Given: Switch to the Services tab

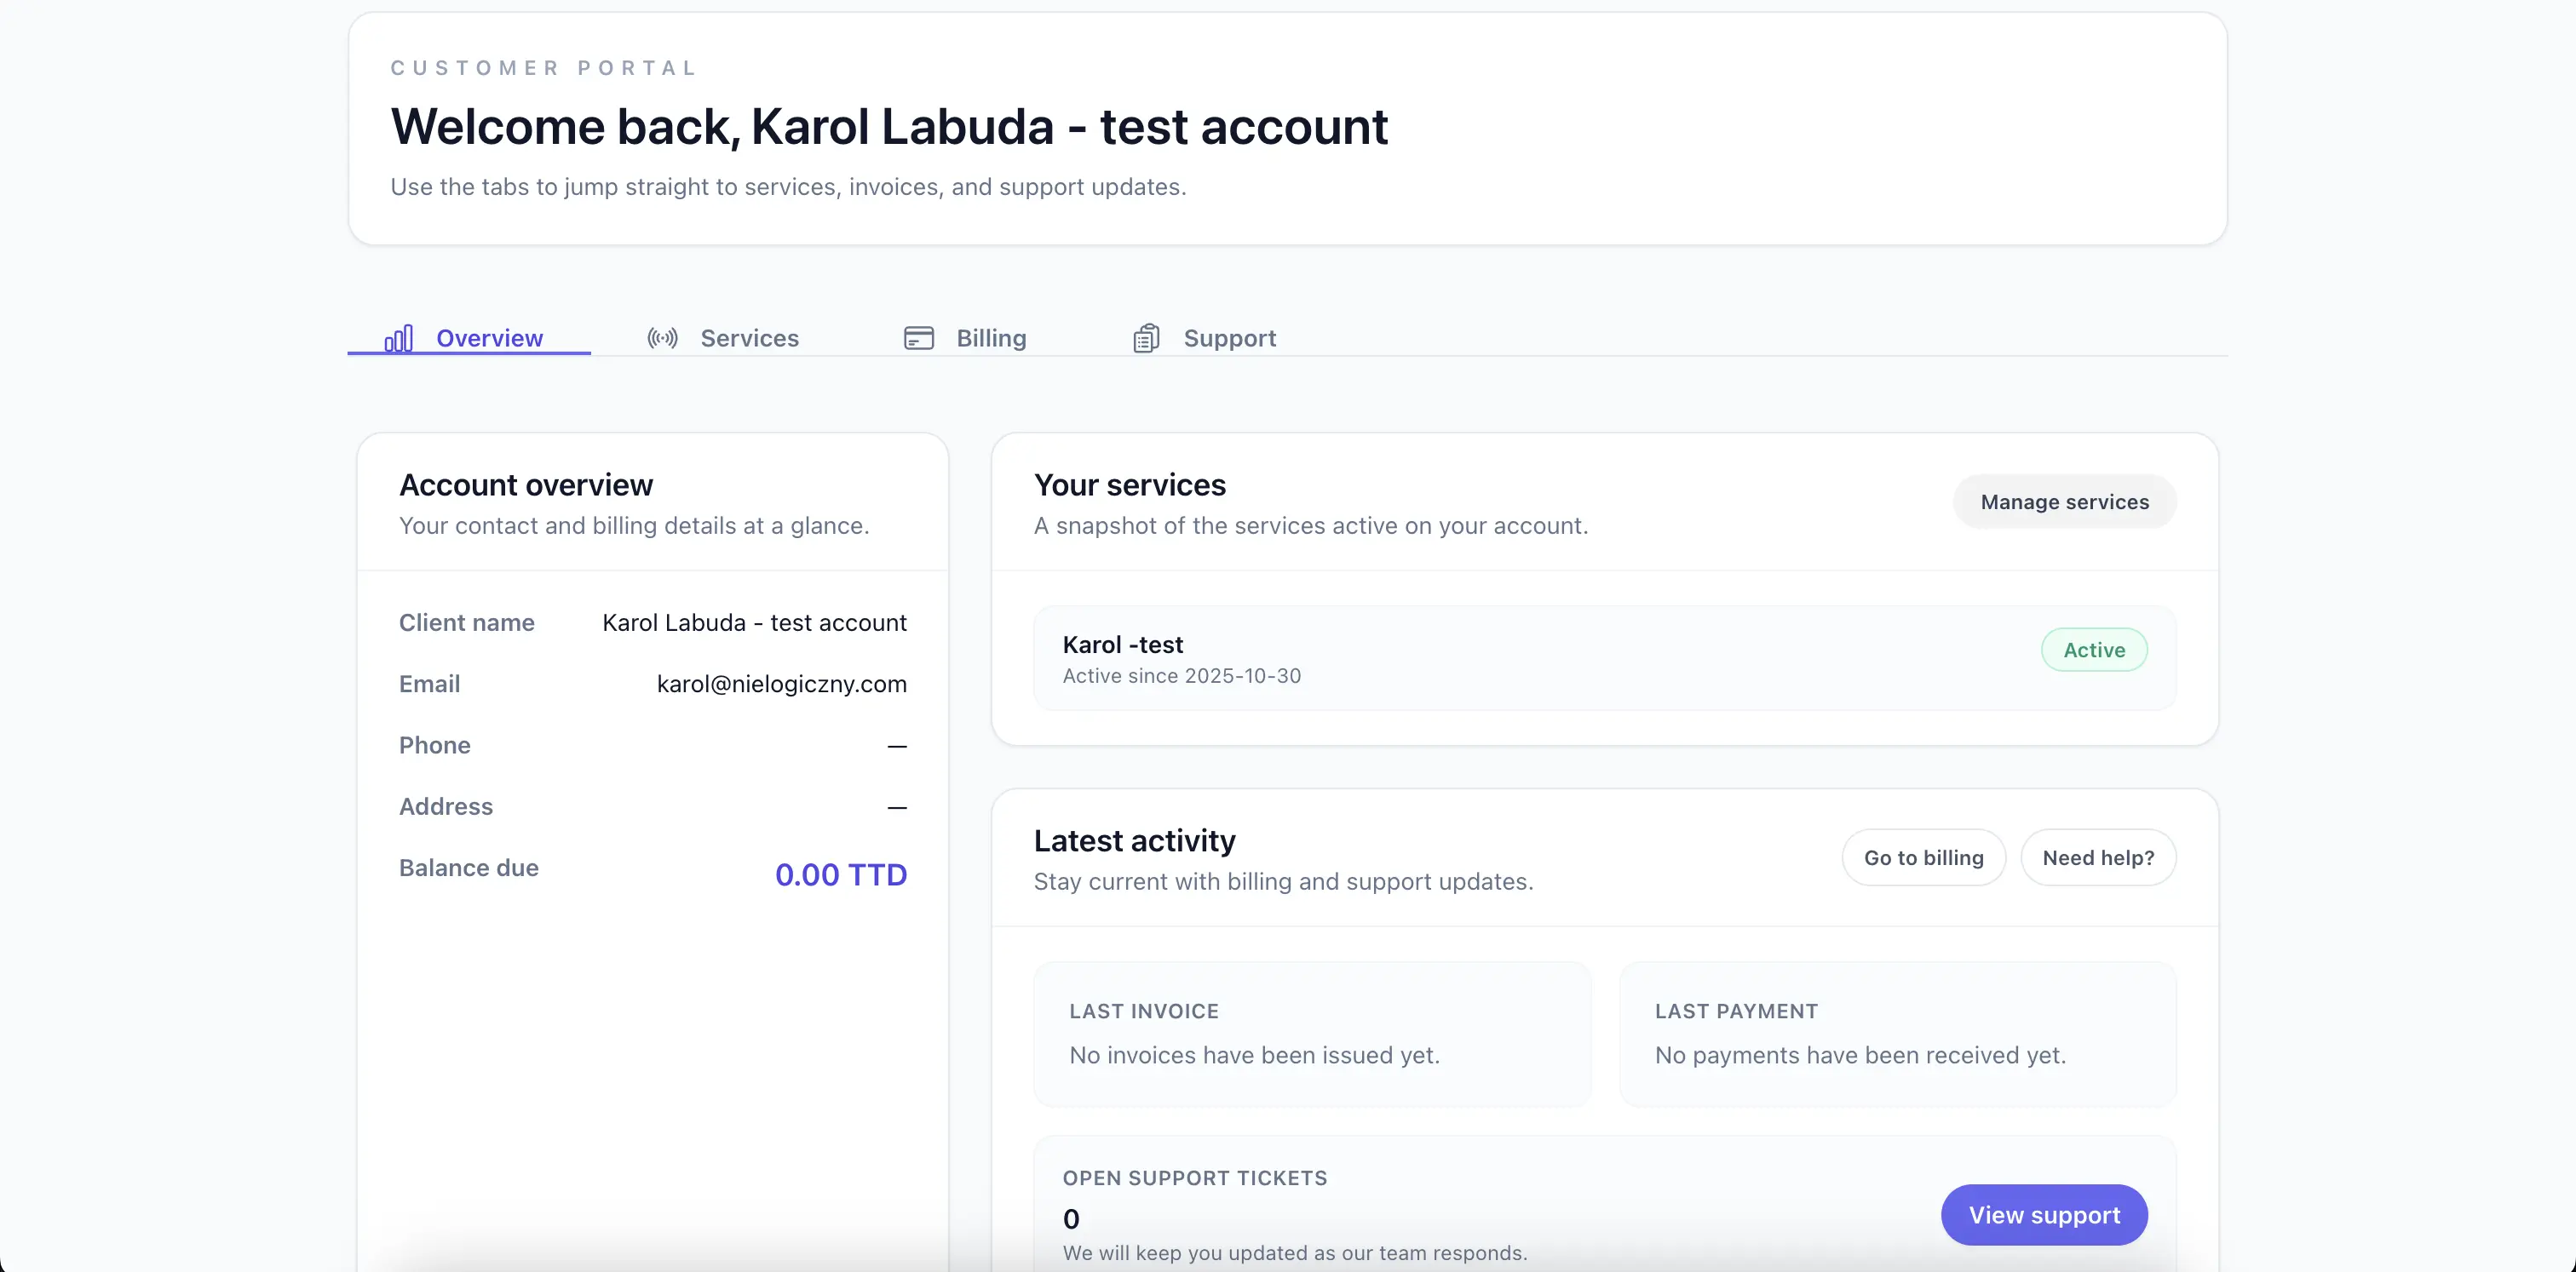Looking at the screenshot, I should point(749,338).
